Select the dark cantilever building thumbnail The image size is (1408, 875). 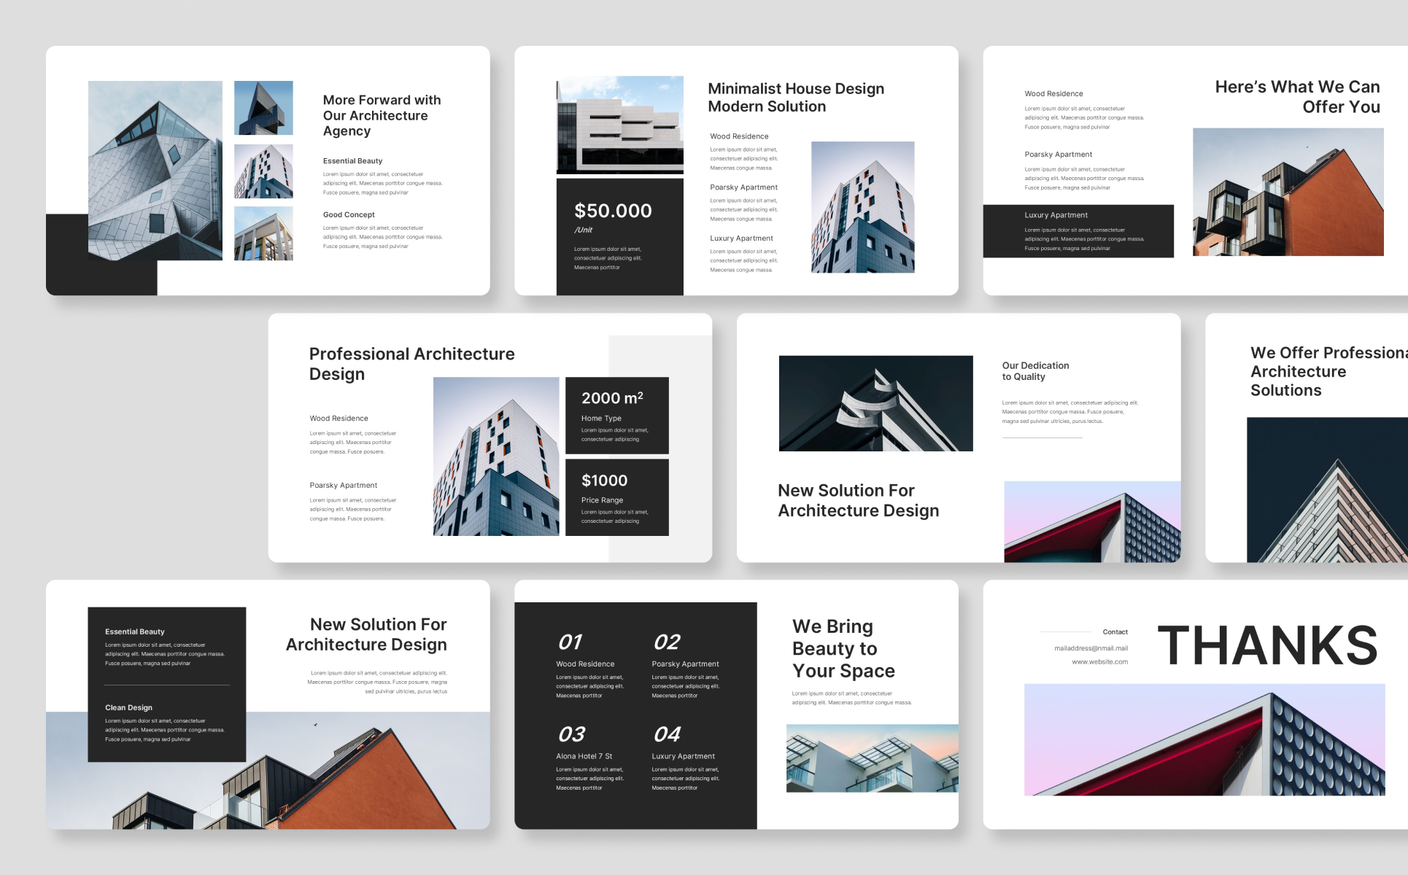coord(263,108)
